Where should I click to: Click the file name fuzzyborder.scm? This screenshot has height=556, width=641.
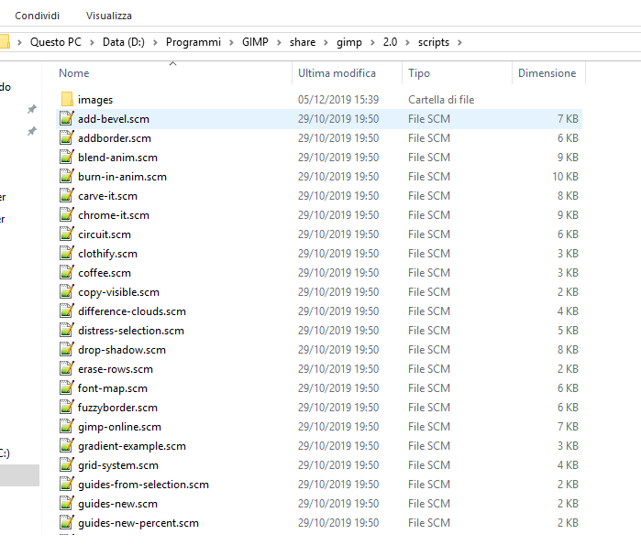tap(117, 408)
